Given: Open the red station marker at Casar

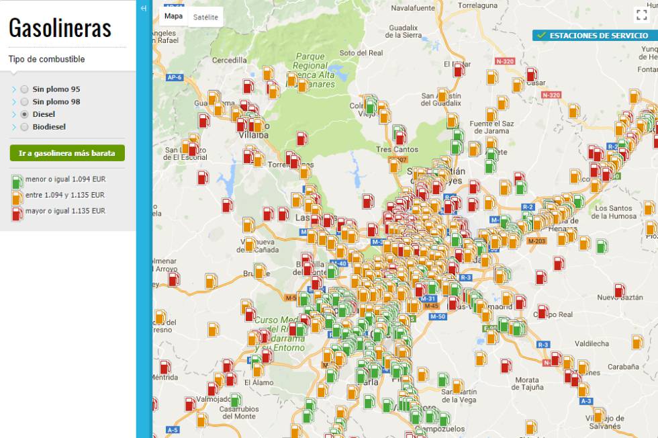Looking at the screenshot, I should coord(532,75).
